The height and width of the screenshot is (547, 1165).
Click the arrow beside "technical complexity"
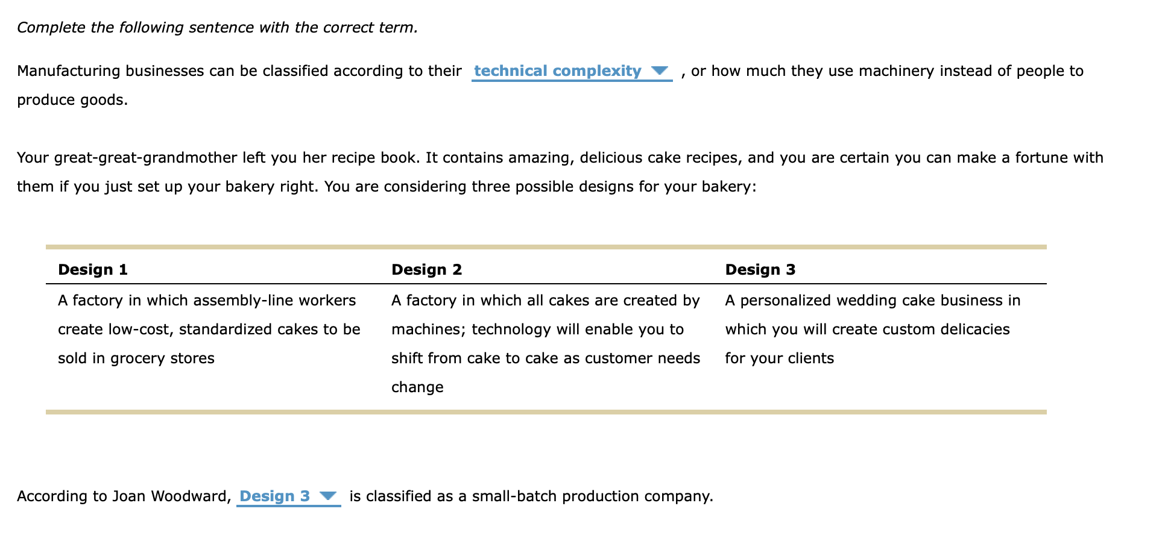pos(660,71)
